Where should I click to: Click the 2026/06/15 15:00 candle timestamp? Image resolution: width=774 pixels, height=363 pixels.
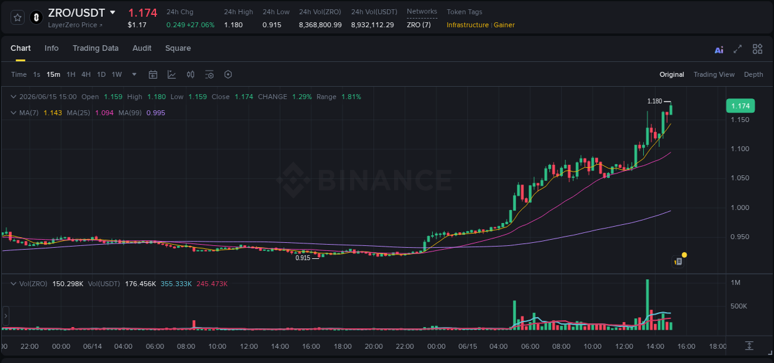click(x=48, y=97)
